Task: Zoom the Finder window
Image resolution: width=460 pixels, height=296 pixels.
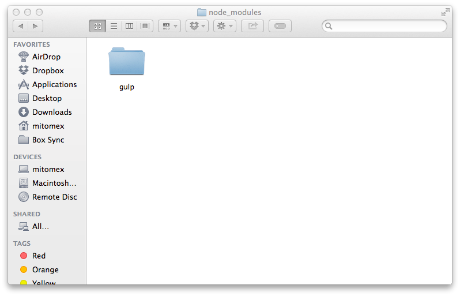Action: click(39, 12)
